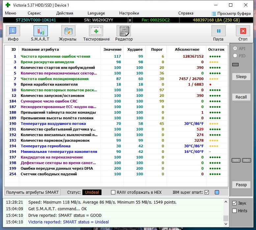Click the Пауза pause icon
The width and height of the screenshot is (256, 230).
[219, 31]
